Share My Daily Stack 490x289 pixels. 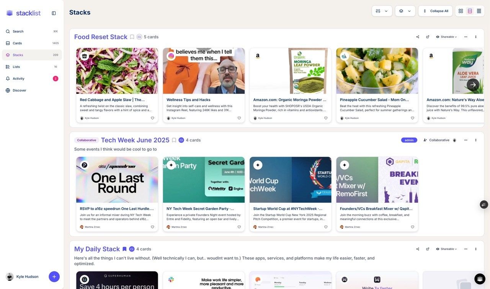[x=418, y=249]
